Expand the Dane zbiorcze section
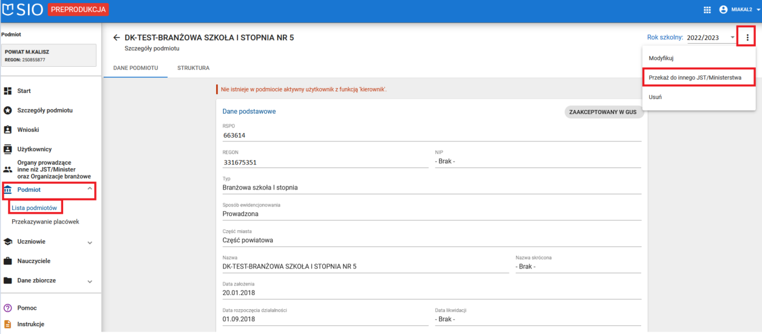 point(90,281)
